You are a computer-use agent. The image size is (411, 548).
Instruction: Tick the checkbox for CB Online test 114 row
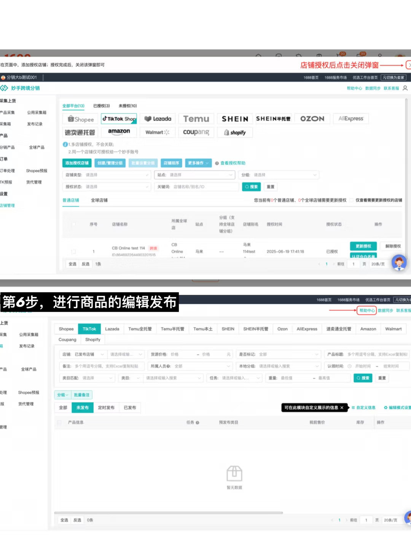(74, 252)
